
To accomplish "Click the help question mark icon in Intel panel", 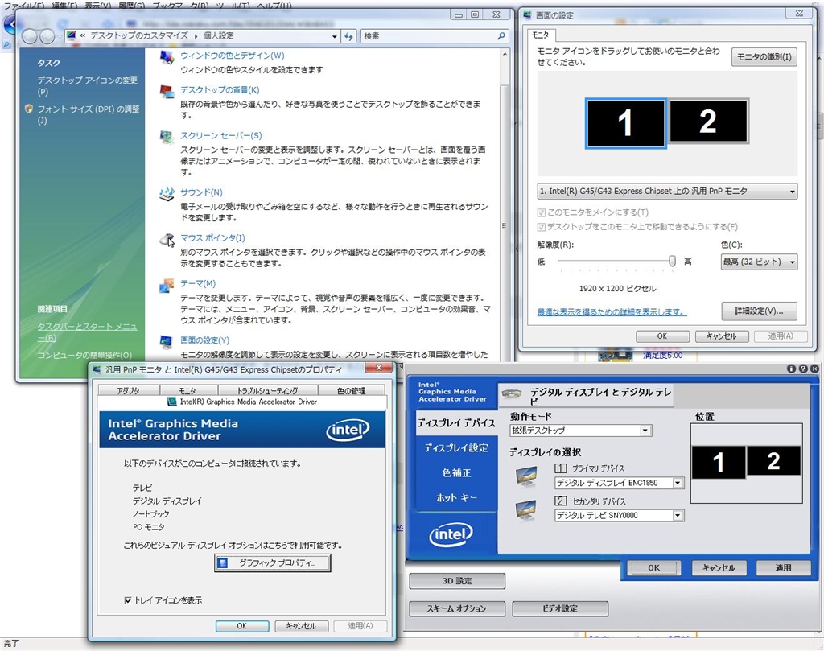I will click(803, 369).
